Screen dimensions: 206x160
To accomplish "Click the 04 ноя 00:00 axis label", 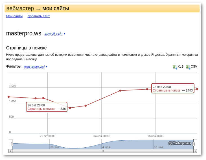I will (101, 136).
